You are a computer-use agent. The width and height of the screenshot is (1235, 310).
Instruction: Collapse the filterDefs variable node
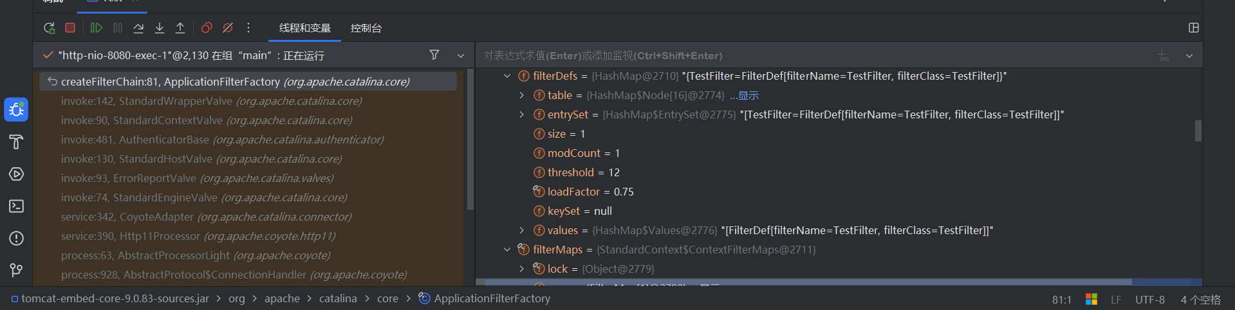pyautogui.click(x=507, y=76)
